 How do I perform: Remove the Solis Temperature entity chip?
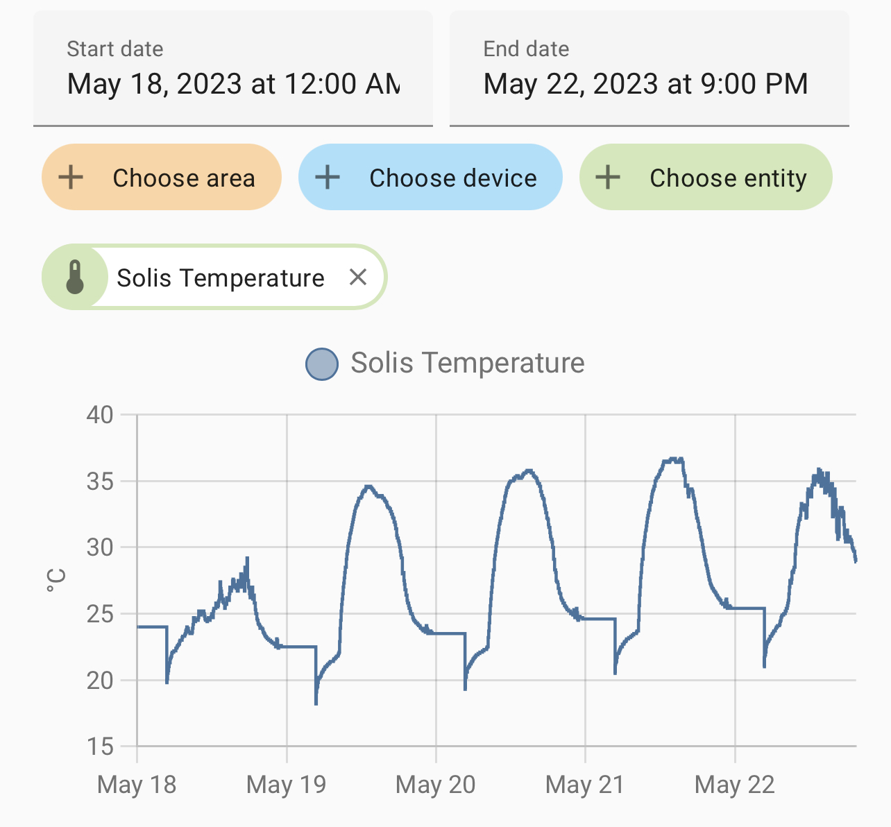tap(358, 278)
